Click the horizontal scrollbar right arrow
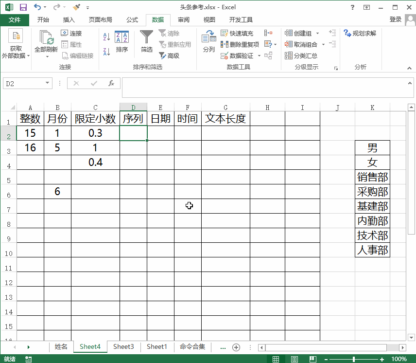This screenshot has width=416, height=363. [x=403, y=347]
